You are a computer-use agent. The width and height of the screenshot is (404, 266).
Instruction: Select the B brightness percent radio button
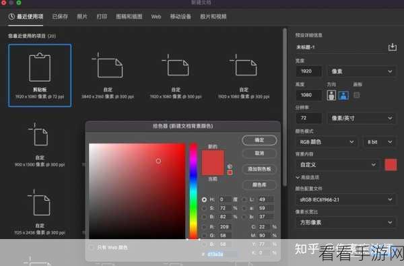pos(204,217)
